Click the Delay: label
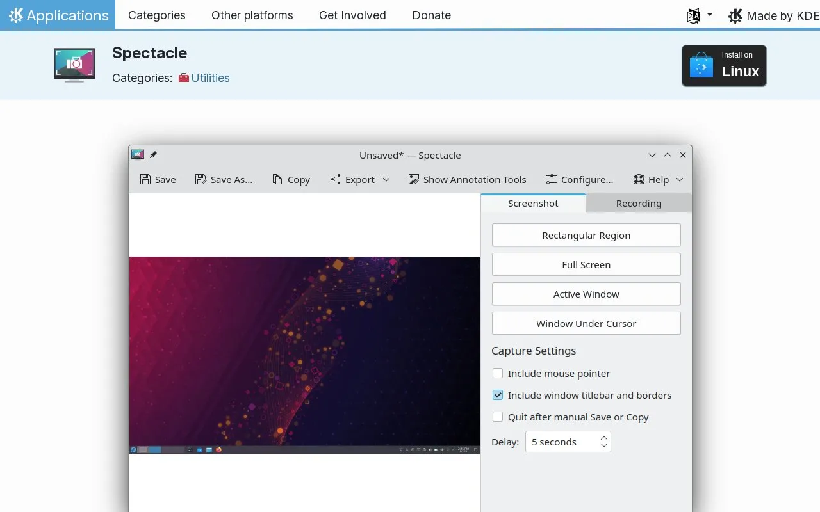This screenshot has height=512, width=820. click(x=505, y=442)
